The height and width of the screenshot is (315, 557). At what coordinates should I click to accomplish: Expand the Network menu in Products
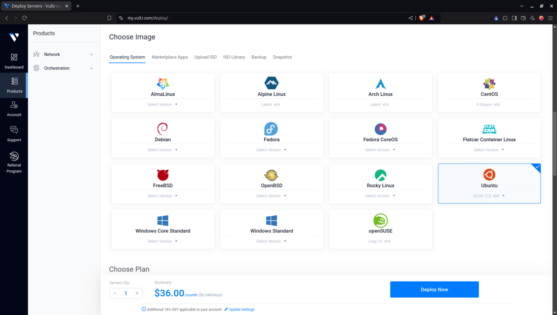[x=63, y=54]
